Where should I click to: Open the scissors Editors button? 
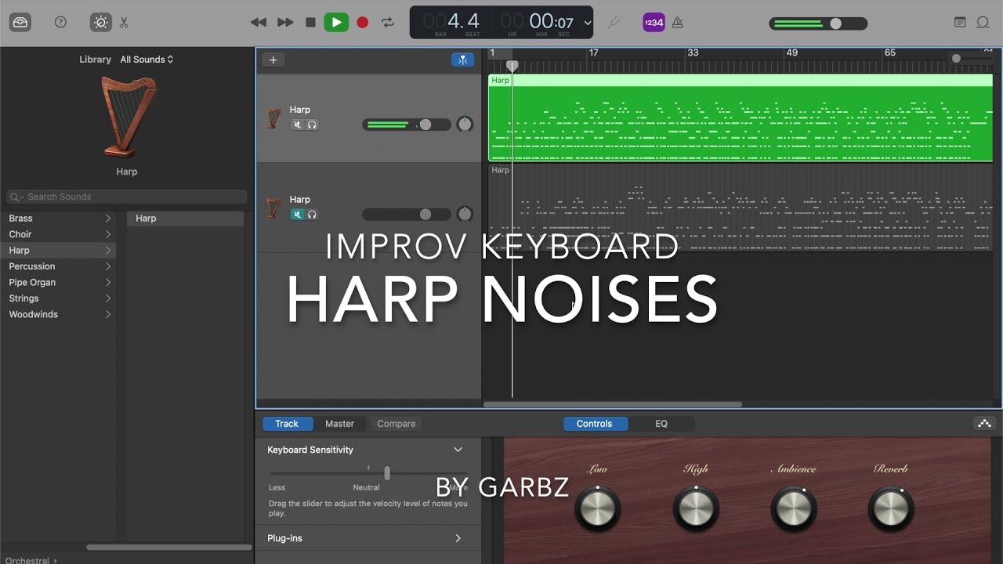pyautogui.click(x=124, y=23)
